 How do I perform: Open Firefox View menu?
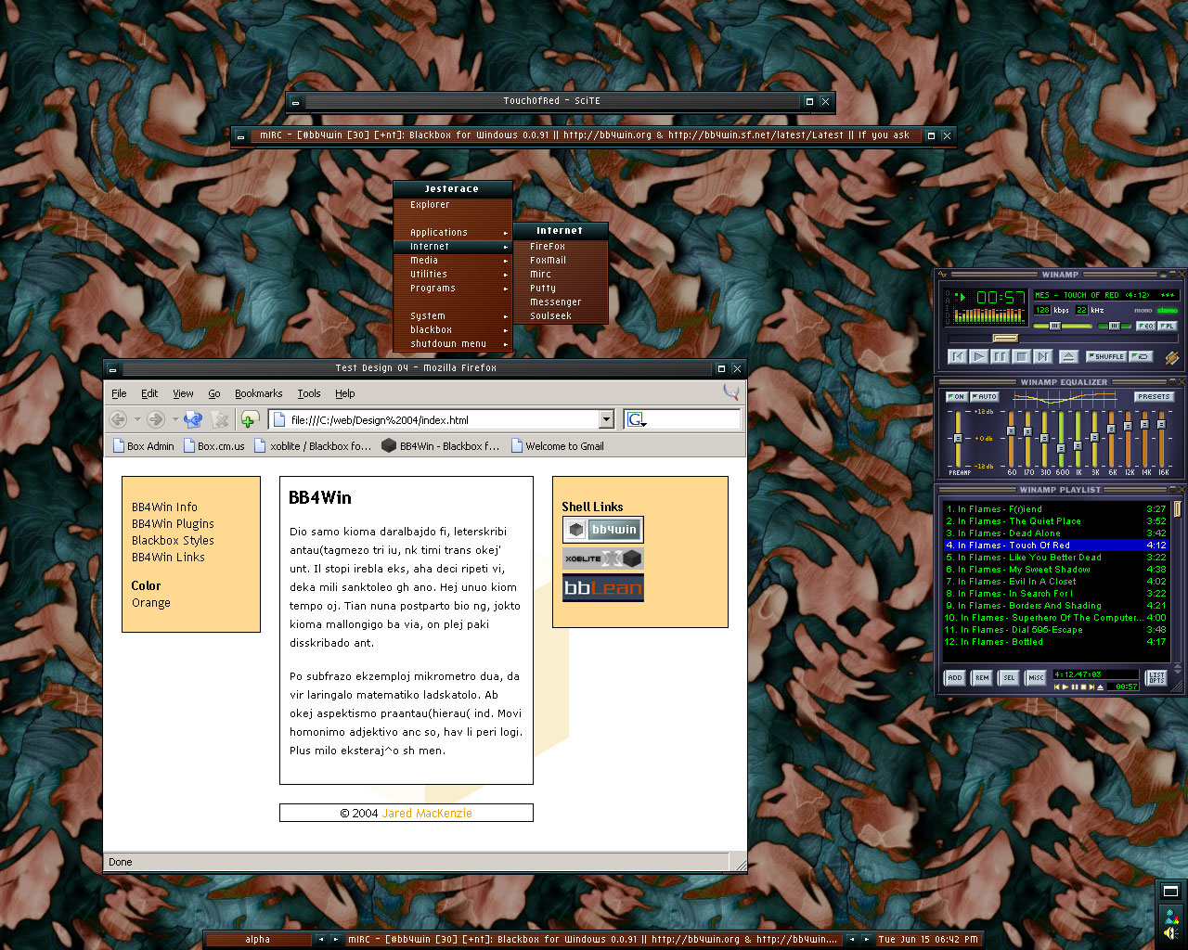[x=183, y=393]
